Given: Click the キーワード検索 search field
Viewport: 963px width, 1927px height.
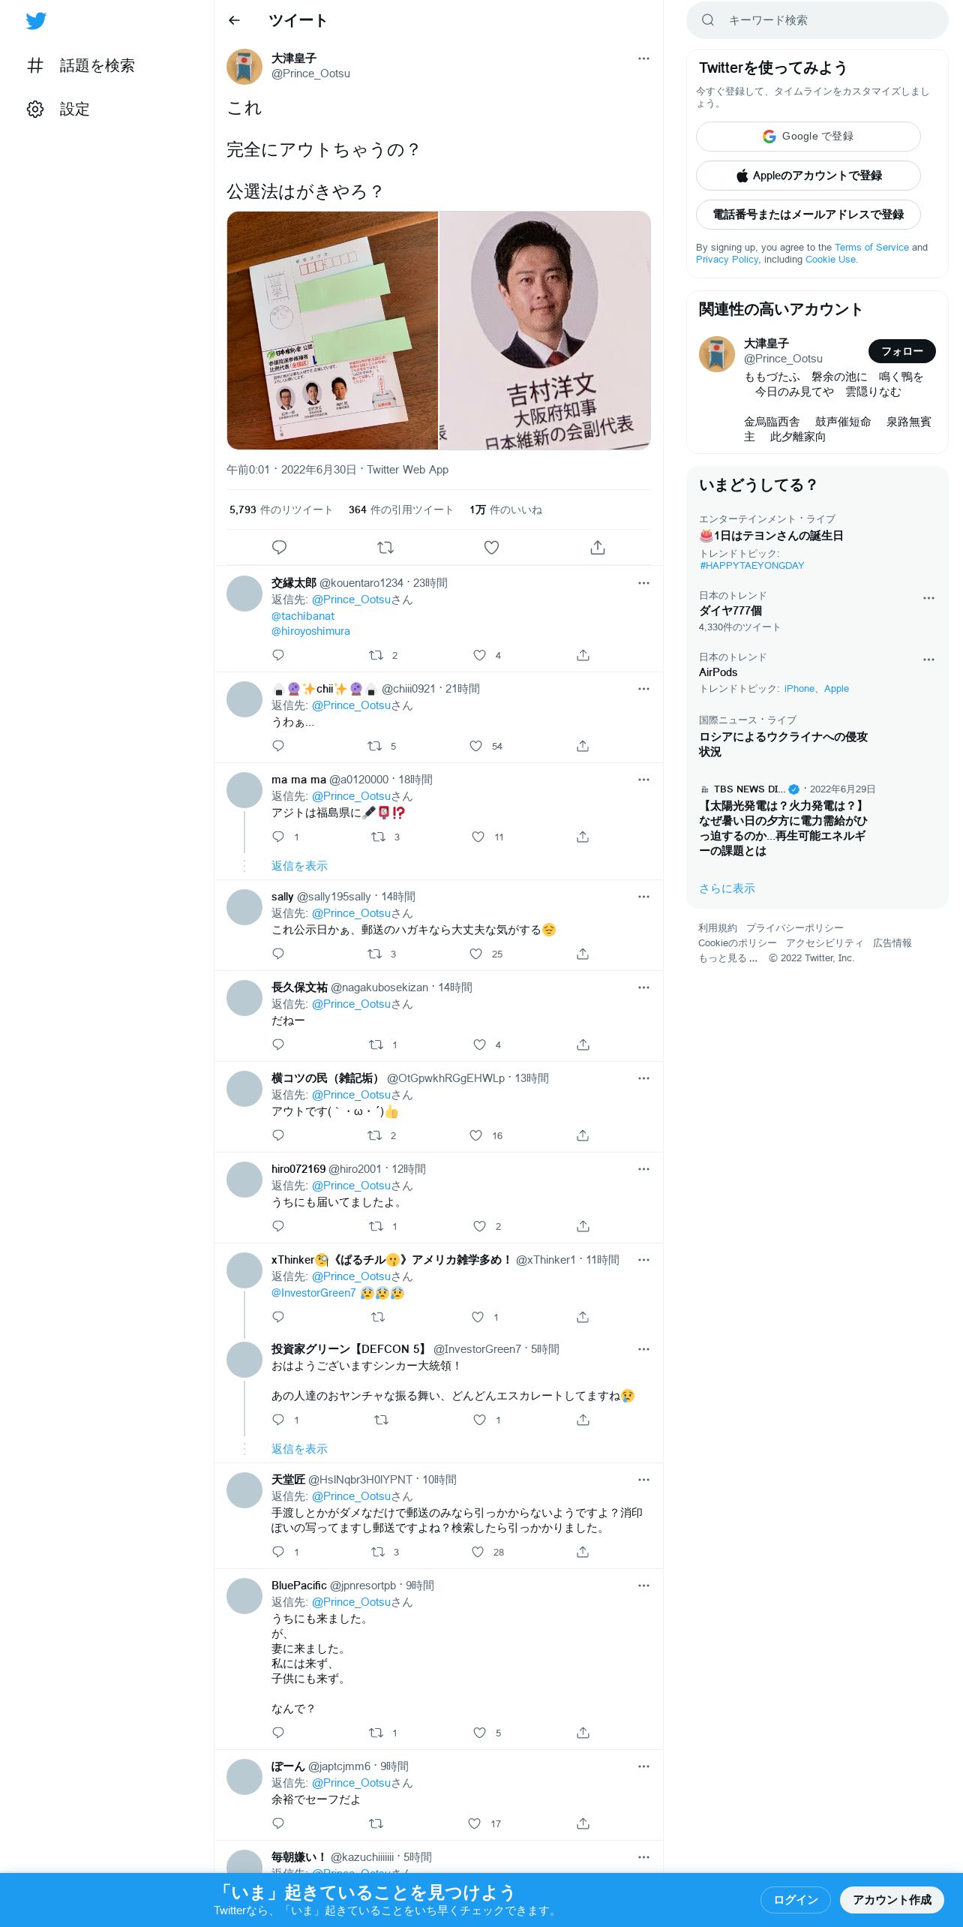Looking at the screenshot, I should click(x=817, y=20).
